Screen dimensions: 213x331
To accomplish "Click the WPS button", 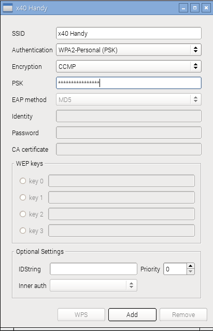I will pyautogui.click(x=81, y=315).
